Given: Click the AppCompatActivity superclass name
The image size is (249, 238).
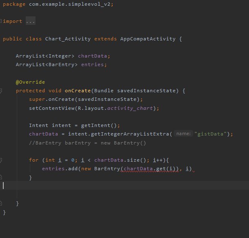Looking at the screenshot, I should tap(148, 39).
